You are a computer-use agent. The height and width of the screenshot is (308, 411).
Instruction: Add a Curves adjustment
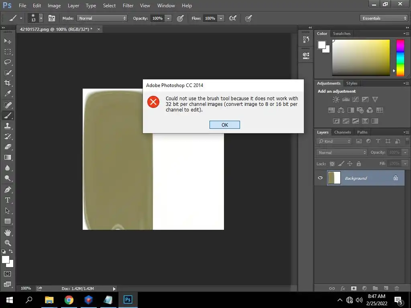[x=356, y=99]
